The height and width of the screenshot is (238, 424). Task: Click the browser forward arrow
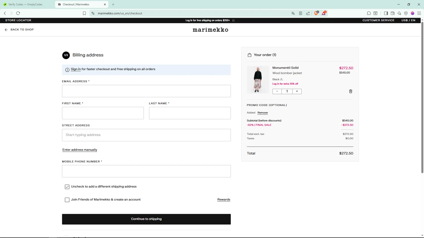(x=11, y=13)
